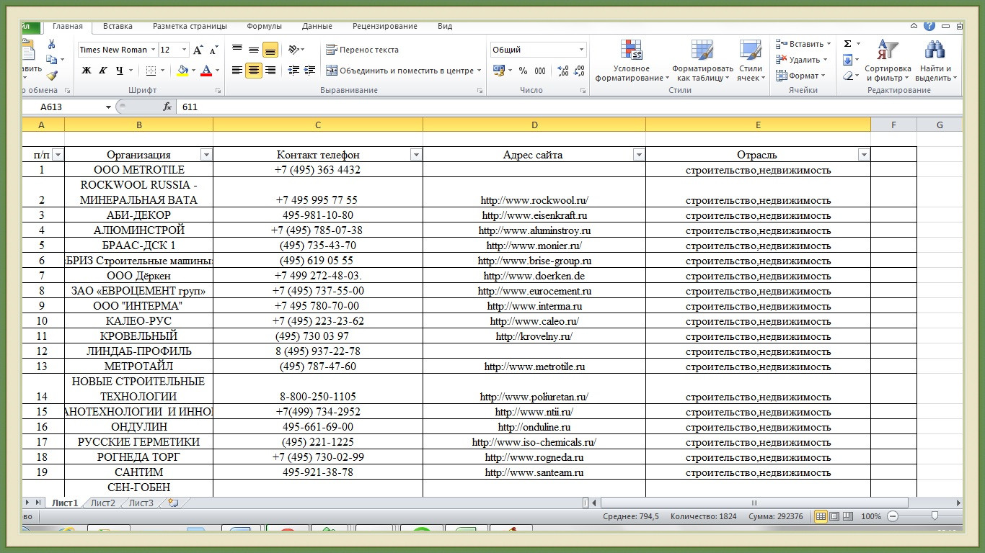Align text to middle of cell
This screenshot has width=985, height=553.
[x=254, y=50]
